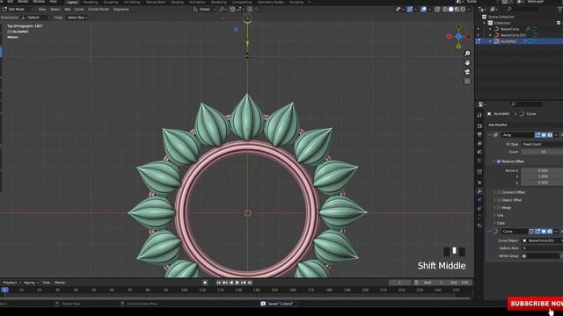The height and width of the screenshot is (316, 563).
Task: Select rendered viewport shading mode
Action: pos(463,10)
